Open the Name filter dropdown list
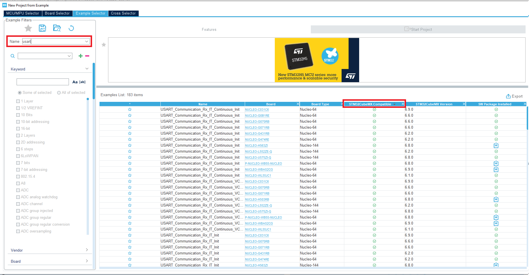This screenshot has width=529, height=275. tap(86, 41)
